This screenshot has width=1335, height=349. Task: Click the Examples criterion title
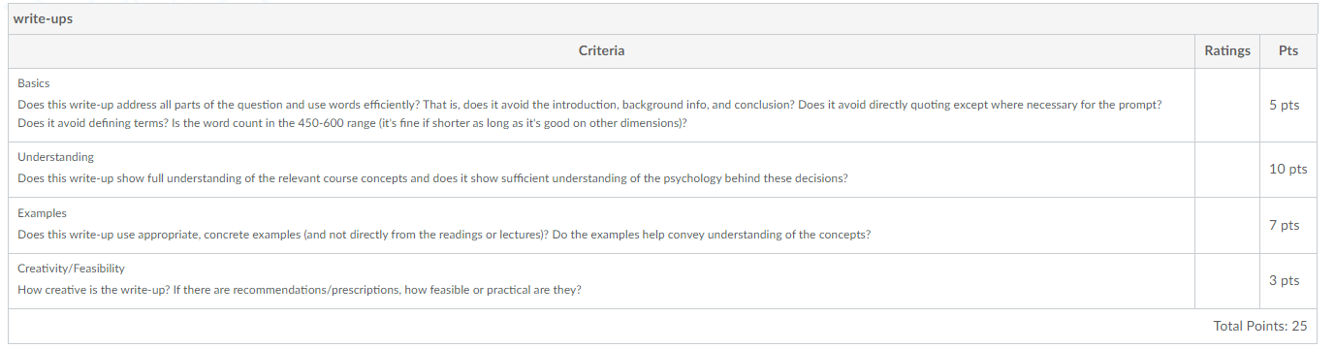point(42,213)
